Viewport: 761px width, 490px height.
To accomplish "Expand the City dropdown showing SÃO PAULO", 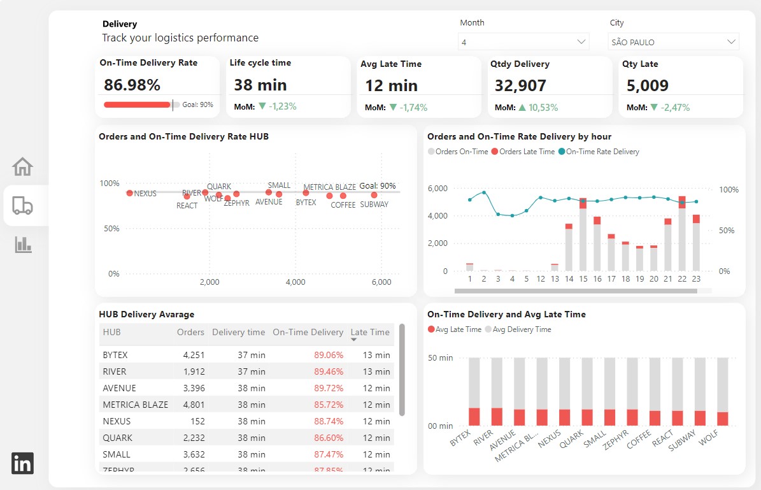I will click(674, 42).
